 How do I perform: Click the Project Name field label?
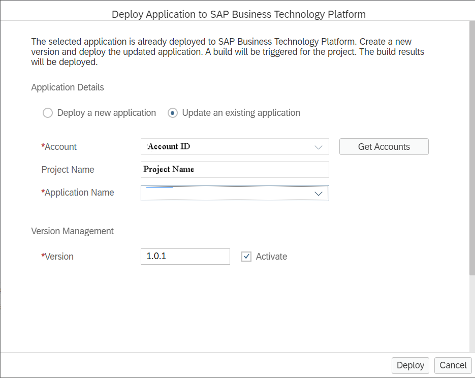pyautogui.click(x=68, y=170)
